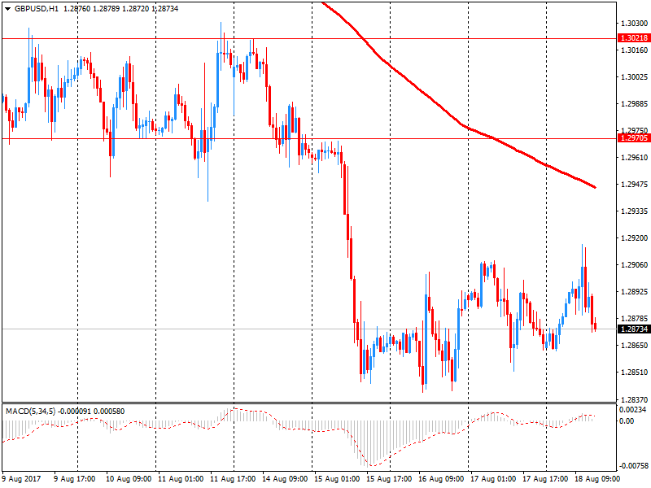Click price scale value 1.29475
This screenshot has height=488, width=651.
tap(634, 185)
